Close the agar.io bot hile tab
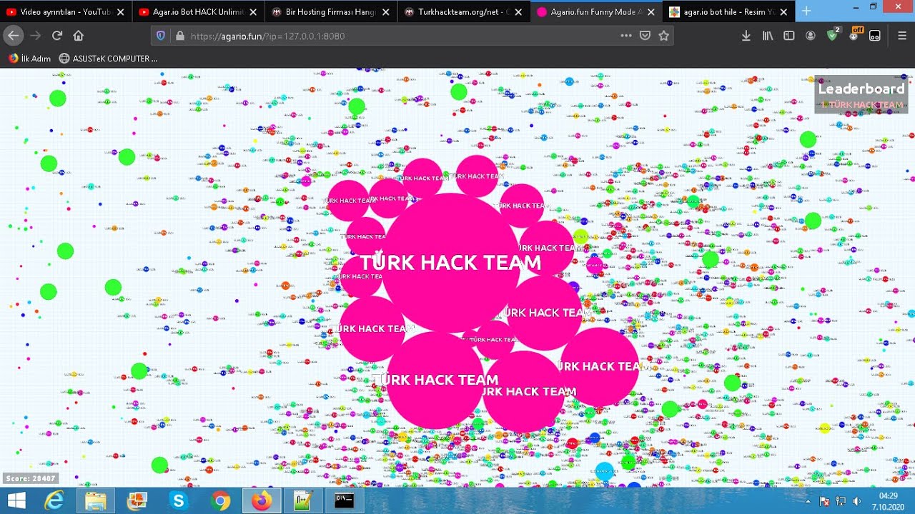The height and width of the screenshot is (514, 915). click(784, 12)
